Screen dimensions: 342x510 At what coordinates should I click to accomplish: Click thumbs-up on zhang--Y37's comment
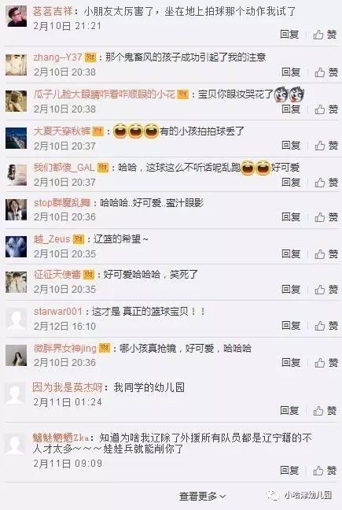pyautogui.click(x=325, y=72)
